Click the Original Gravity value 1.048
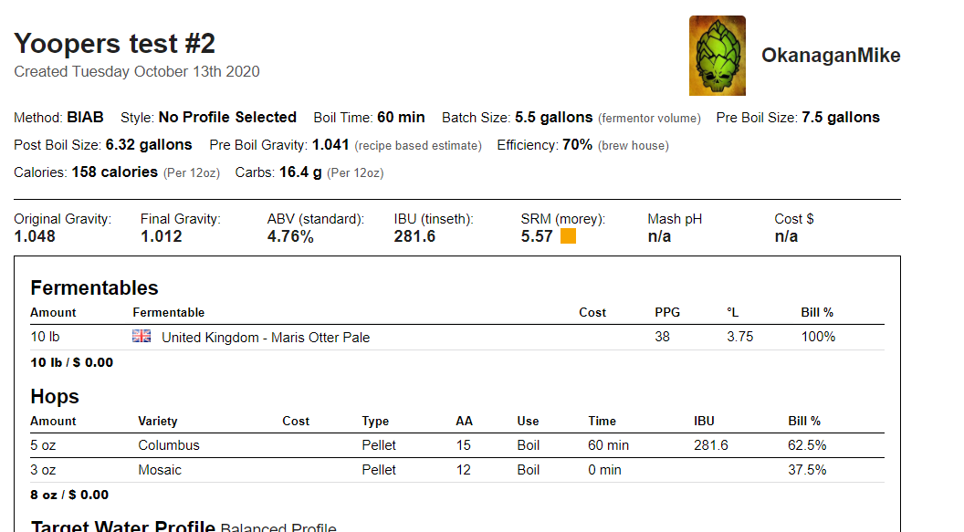Screen dimensions: 964x532 [35, 236]
